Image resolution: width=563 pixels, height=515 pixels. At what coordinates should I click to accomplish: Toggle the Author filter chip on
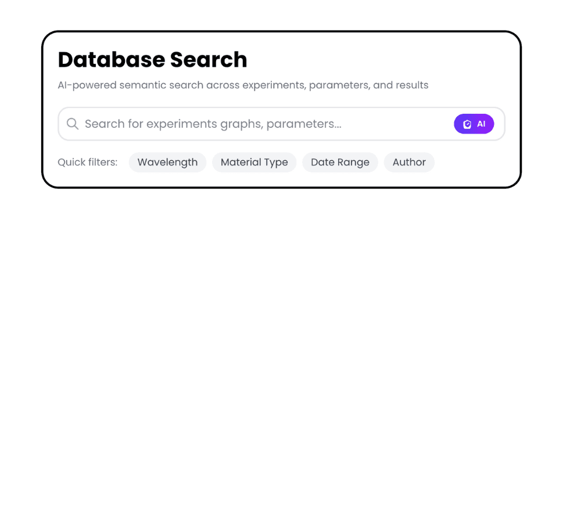click(409, 163)
